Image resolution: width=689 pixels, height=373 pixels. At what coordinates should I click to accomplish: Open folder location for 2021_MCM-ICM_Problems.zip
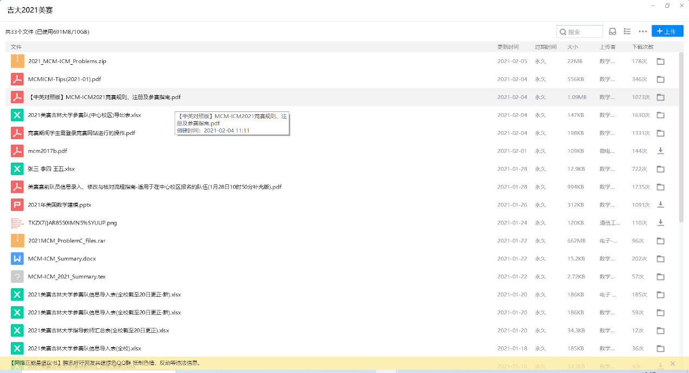[661, 61]
